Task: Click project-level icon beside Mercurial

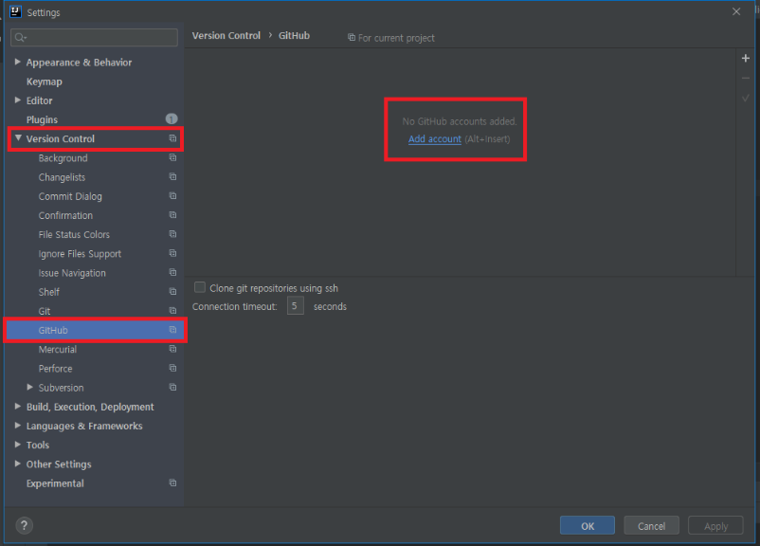Action: click(x=172, y=349)
